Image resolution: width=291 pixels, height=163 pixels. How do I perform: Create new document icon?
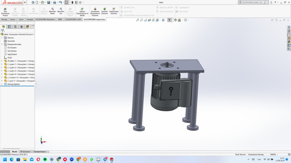[37, 3]
